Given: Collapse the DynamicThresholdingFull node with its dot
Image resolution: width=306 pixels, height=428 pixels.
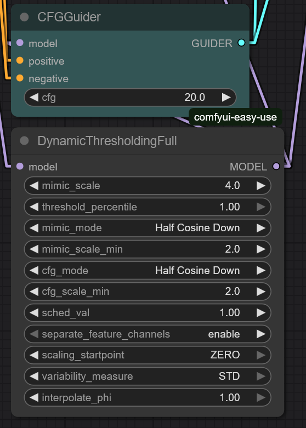Looking at the screenshot, I should 24,141.
